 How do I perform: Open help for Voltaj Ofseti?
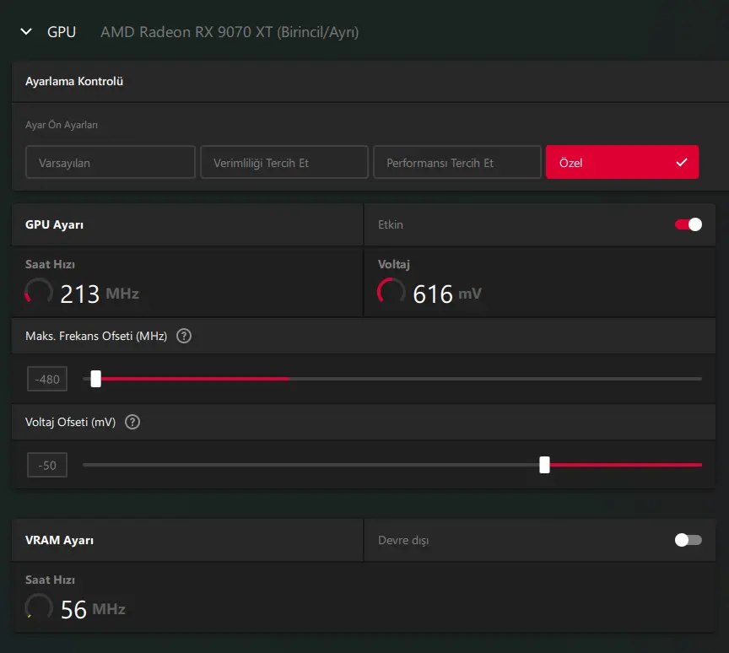(x=132, y=422)
